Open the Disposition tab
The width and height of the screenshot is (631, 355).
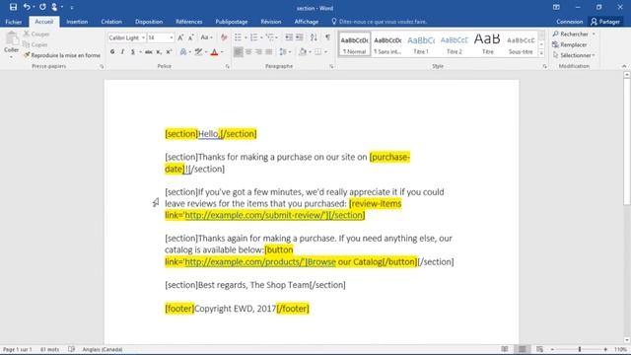[x=149, y=22]
